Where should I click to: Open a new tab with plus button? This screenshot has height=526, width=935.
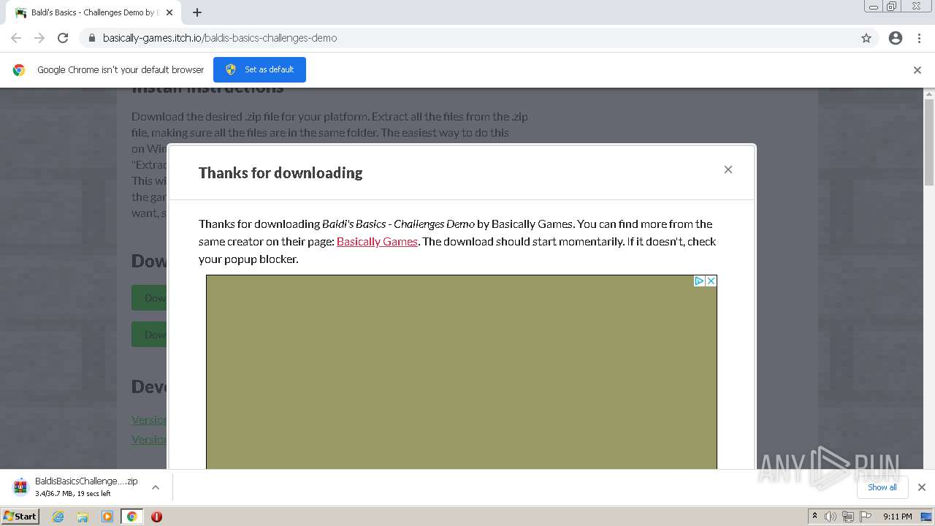pyautogui.click(x=197, y=12)
